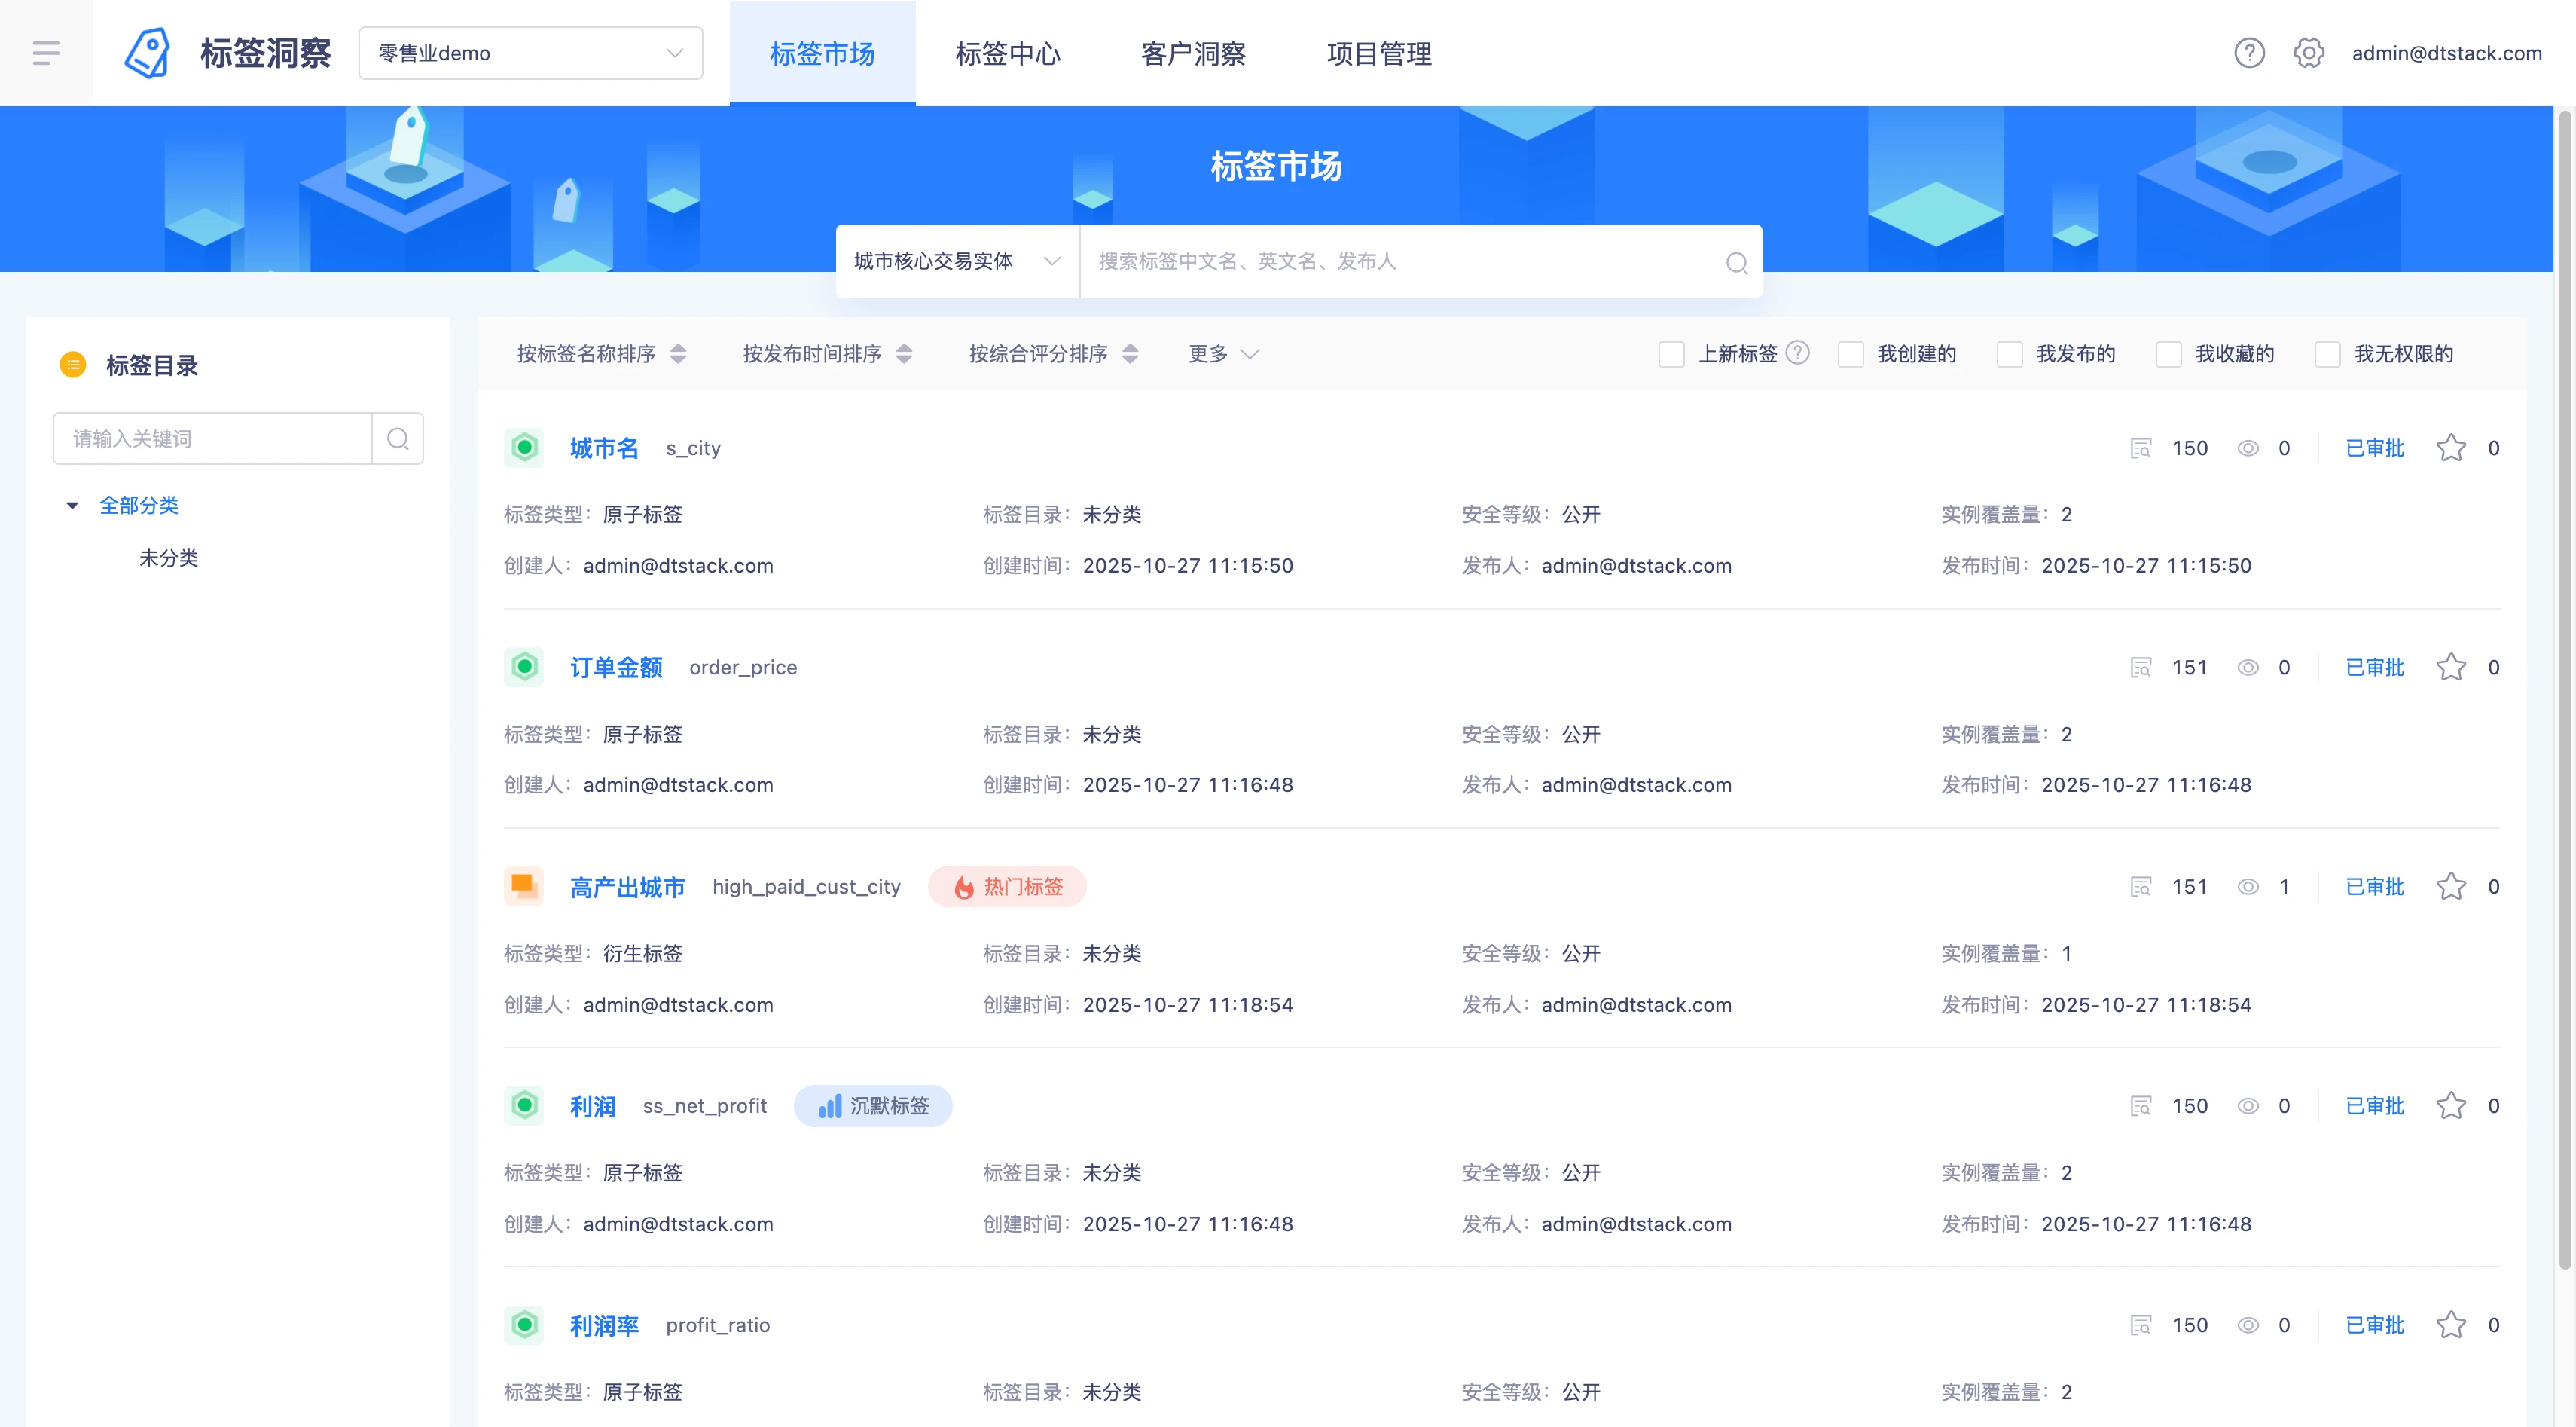Click the page vertical scrollbar
The height and width of the screenshot is (1427, 2576).
[x=2564, y=690]
